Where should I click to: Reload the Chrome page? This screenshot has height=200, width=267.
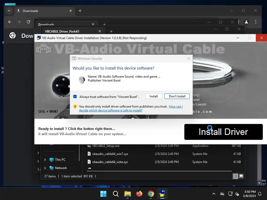28,22
